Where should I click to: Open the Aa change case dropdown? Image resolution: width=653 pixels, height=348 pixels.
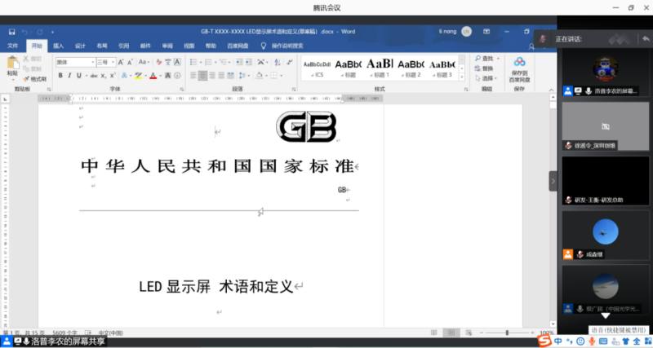tap(144, 62)
